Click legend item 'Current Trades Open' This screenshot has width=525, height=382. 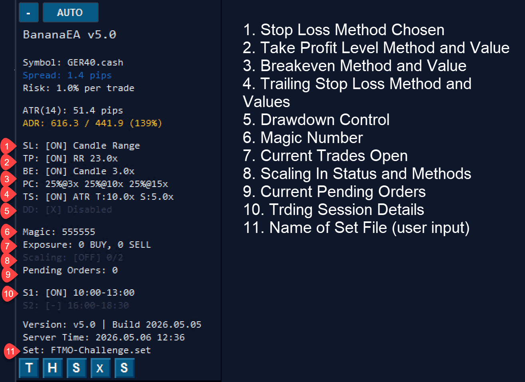coord(325,156)
